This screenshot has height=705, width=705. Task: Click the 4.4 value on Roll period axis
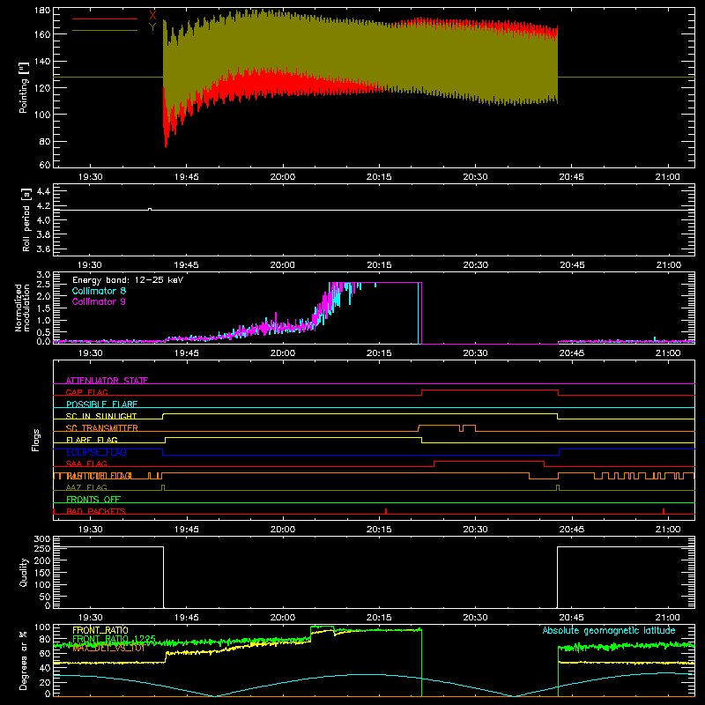point(43,191)
